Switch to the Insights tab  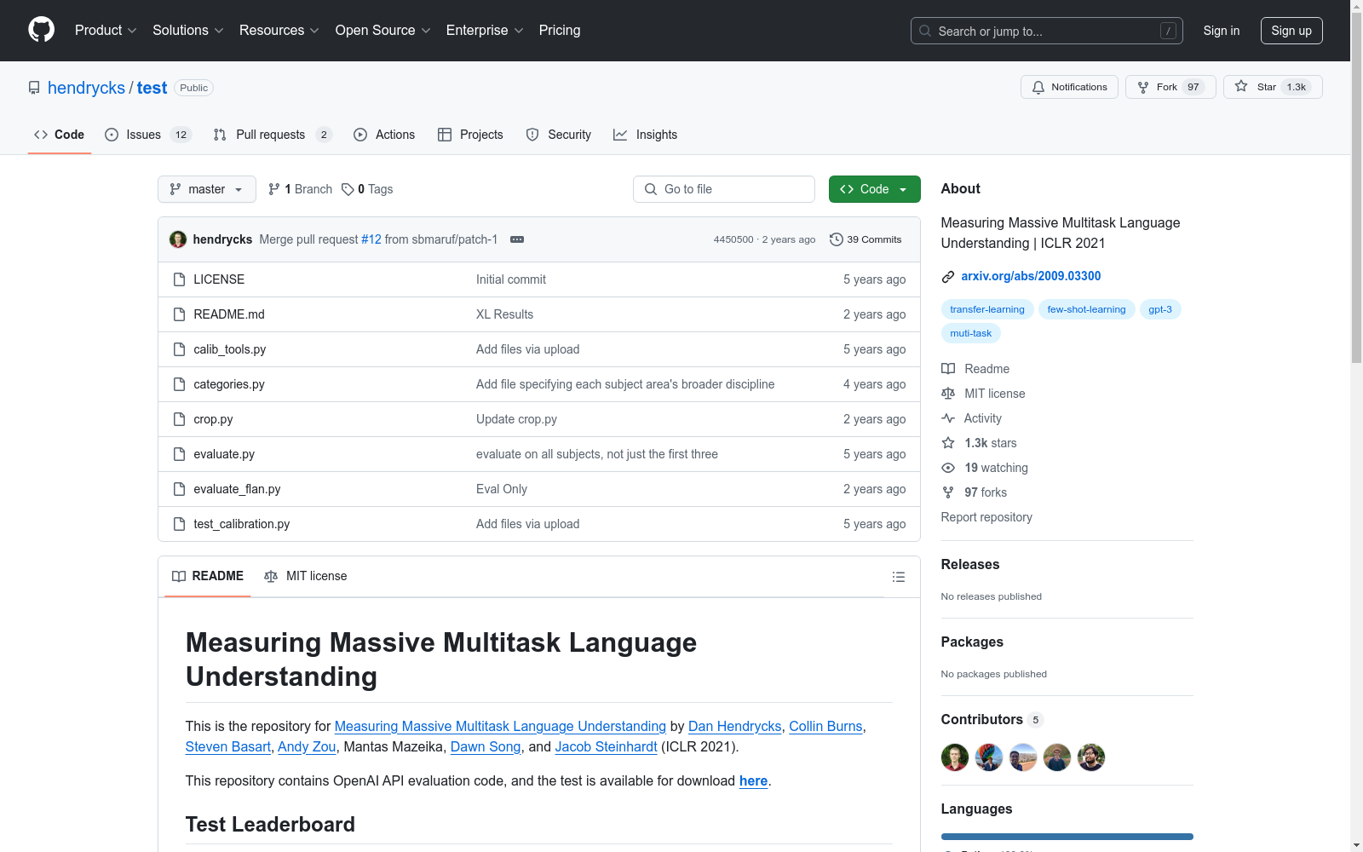point(646,135)
